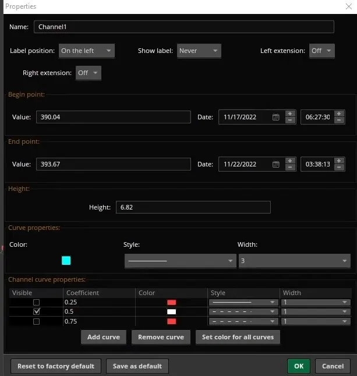Open the End point date calendar picker
Image resolution: width=357 pixels, height=376 pixels.
[x=275, y=164]
